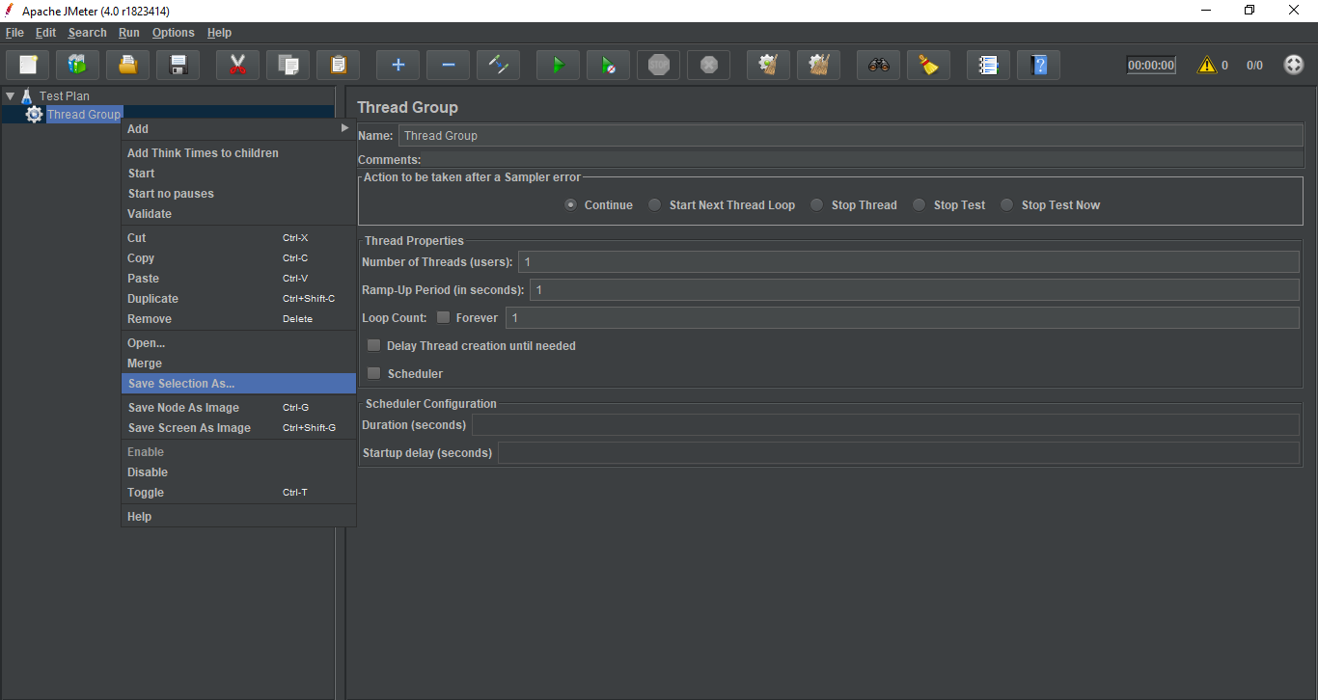Image resolution: width=1318 pixels, height=700 pixels.
Task: Select the Stop Thread radio button
Action: (817, 204)
